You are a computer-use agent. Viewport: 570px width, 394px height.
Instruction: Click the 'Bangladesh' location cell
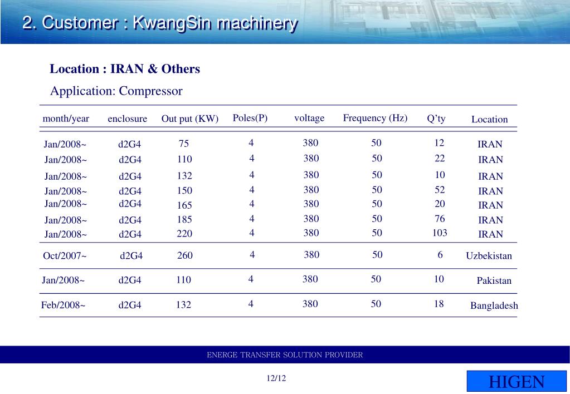pos(494,306)
